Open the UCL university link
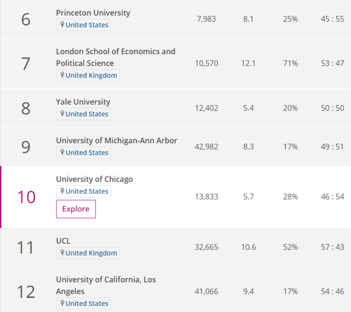The height and width of the screenshot is (312, 351). tap(63, 241)
